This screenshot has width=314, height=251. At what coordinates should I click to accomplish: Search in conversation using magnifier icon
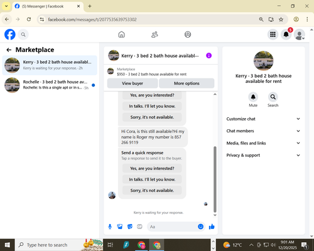[273, 97]
